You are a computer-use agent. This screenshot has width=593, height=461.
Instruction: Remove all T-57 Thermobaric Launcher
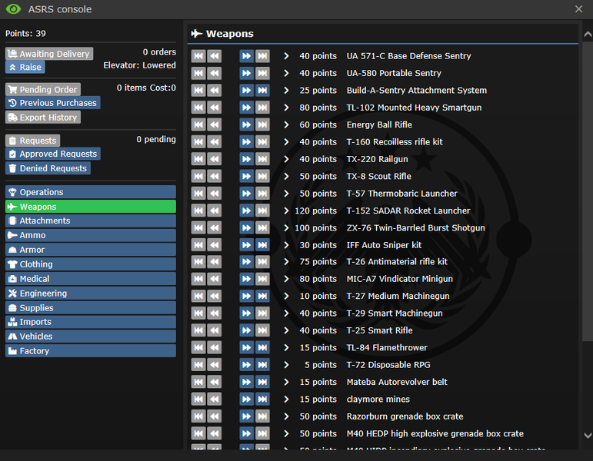click(198, 194)
